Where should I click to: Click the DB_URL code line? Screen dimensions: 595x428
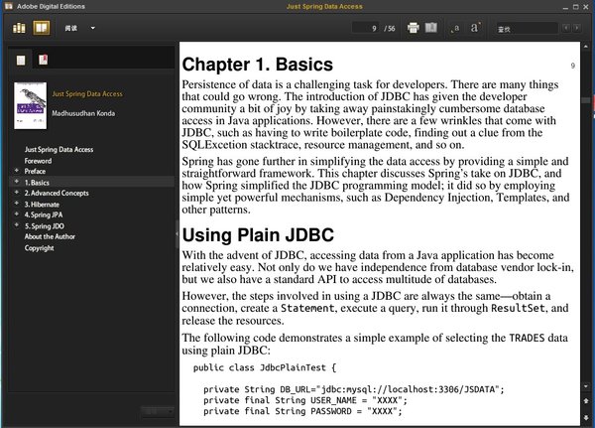[354, 389]
